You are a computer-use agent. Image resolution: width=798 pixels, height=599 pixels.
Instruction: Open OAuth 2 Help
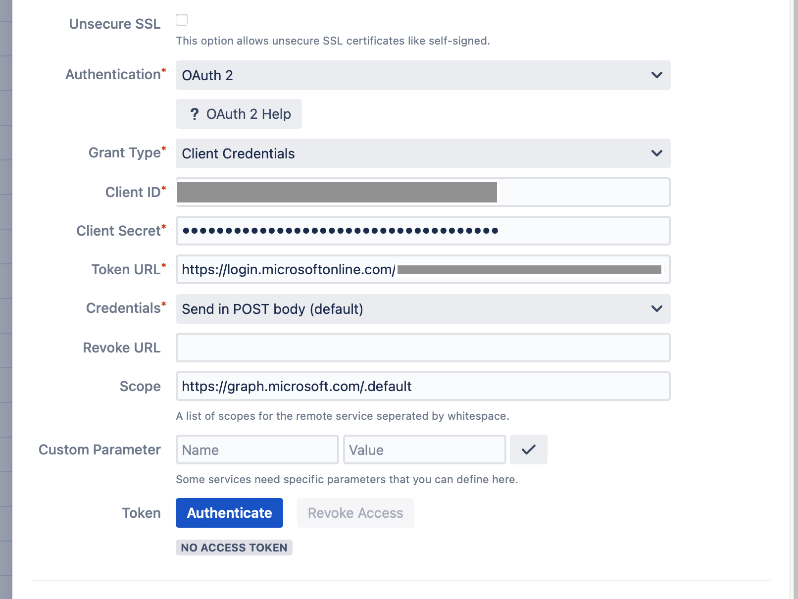(239, 114)
